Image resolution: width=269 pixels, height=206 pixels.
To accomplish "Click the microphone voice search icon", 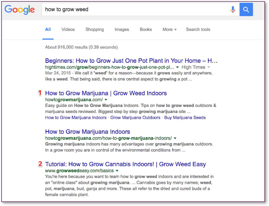I will pos(233,10).
